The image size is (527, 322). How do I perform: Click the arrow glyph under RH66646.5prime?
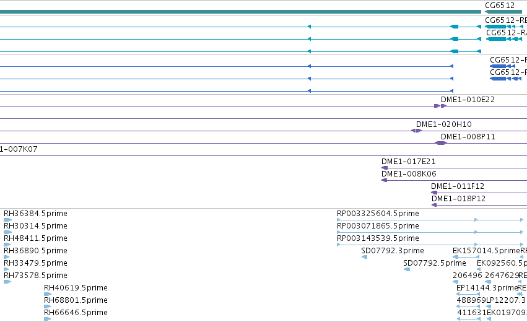pos(48,319)
